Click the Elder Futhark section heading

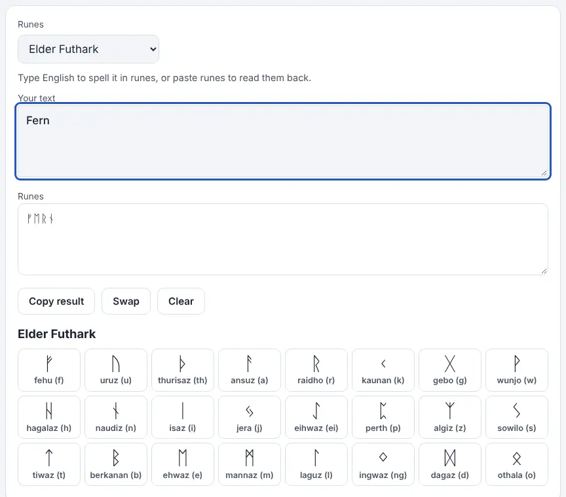(57, 334)
